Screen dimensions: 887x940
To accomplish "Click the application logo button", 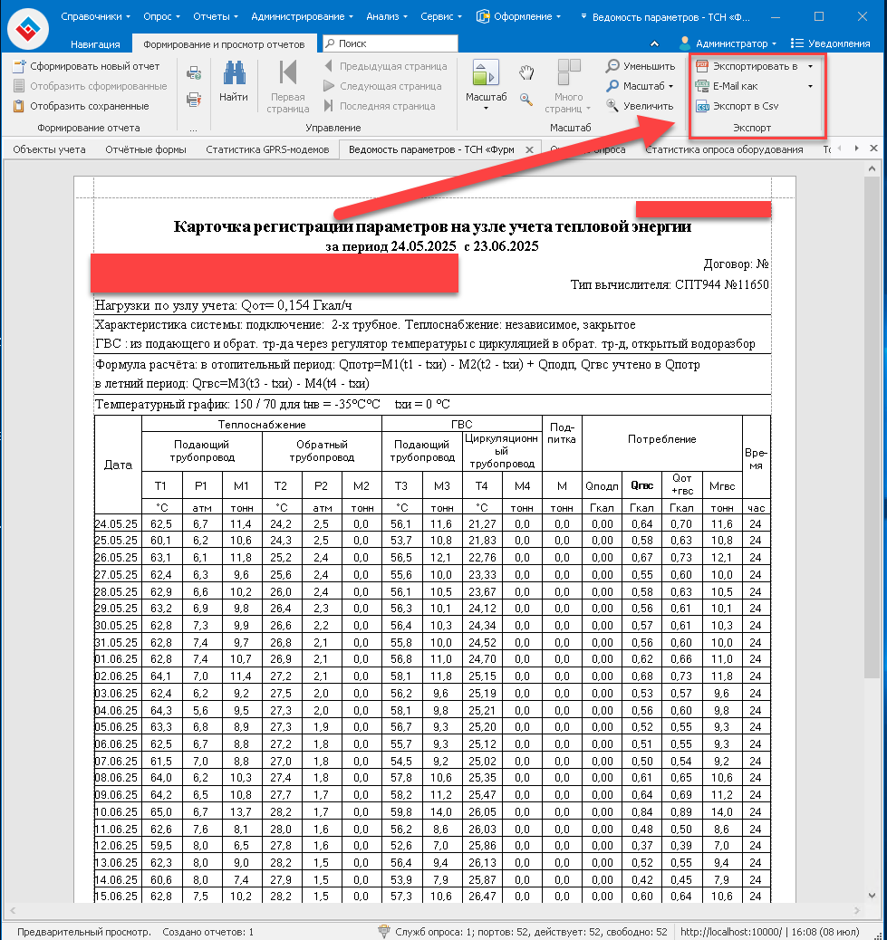I will tap(27, 28).
